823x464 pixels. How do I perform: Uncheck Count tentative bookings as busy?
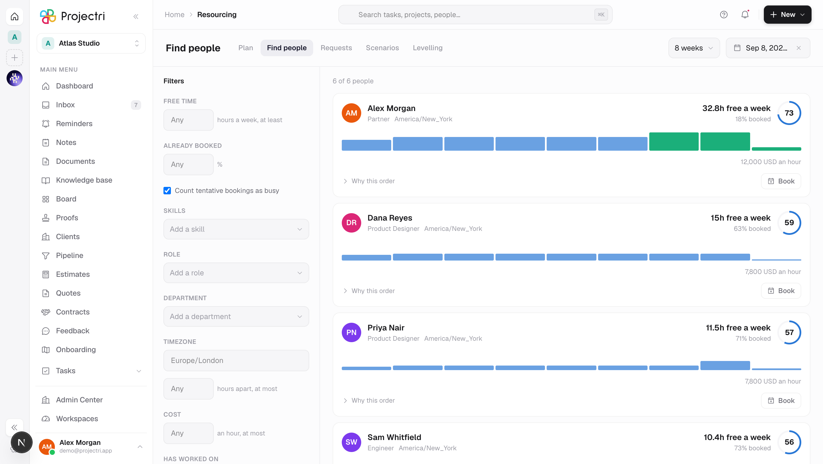(x=167, y=191)
